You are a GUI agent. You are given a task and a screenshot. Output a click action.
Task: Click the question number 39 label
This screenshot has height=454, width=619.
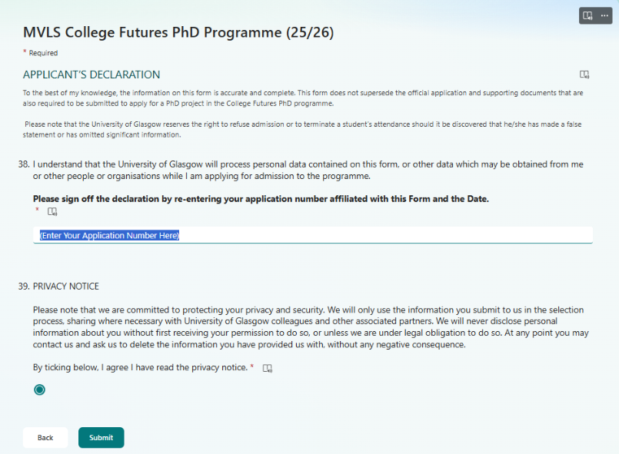click(x=23, y=287)
